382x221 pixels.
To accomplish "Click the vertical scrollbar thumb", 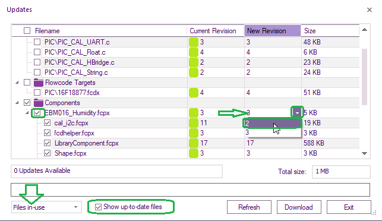I will [364, 77].
